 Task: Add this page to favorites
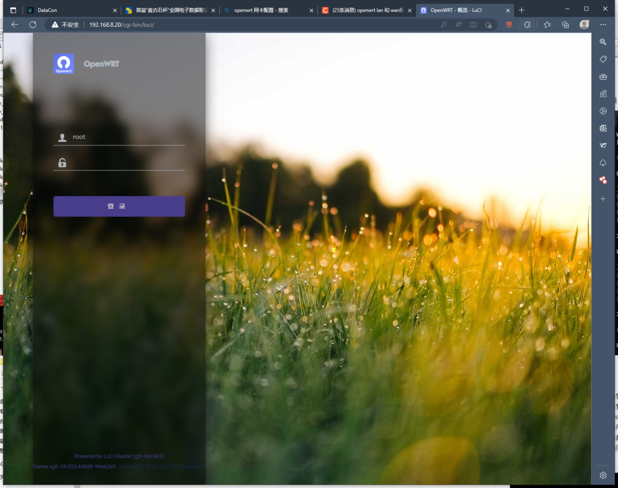click(x=488, y=25)
